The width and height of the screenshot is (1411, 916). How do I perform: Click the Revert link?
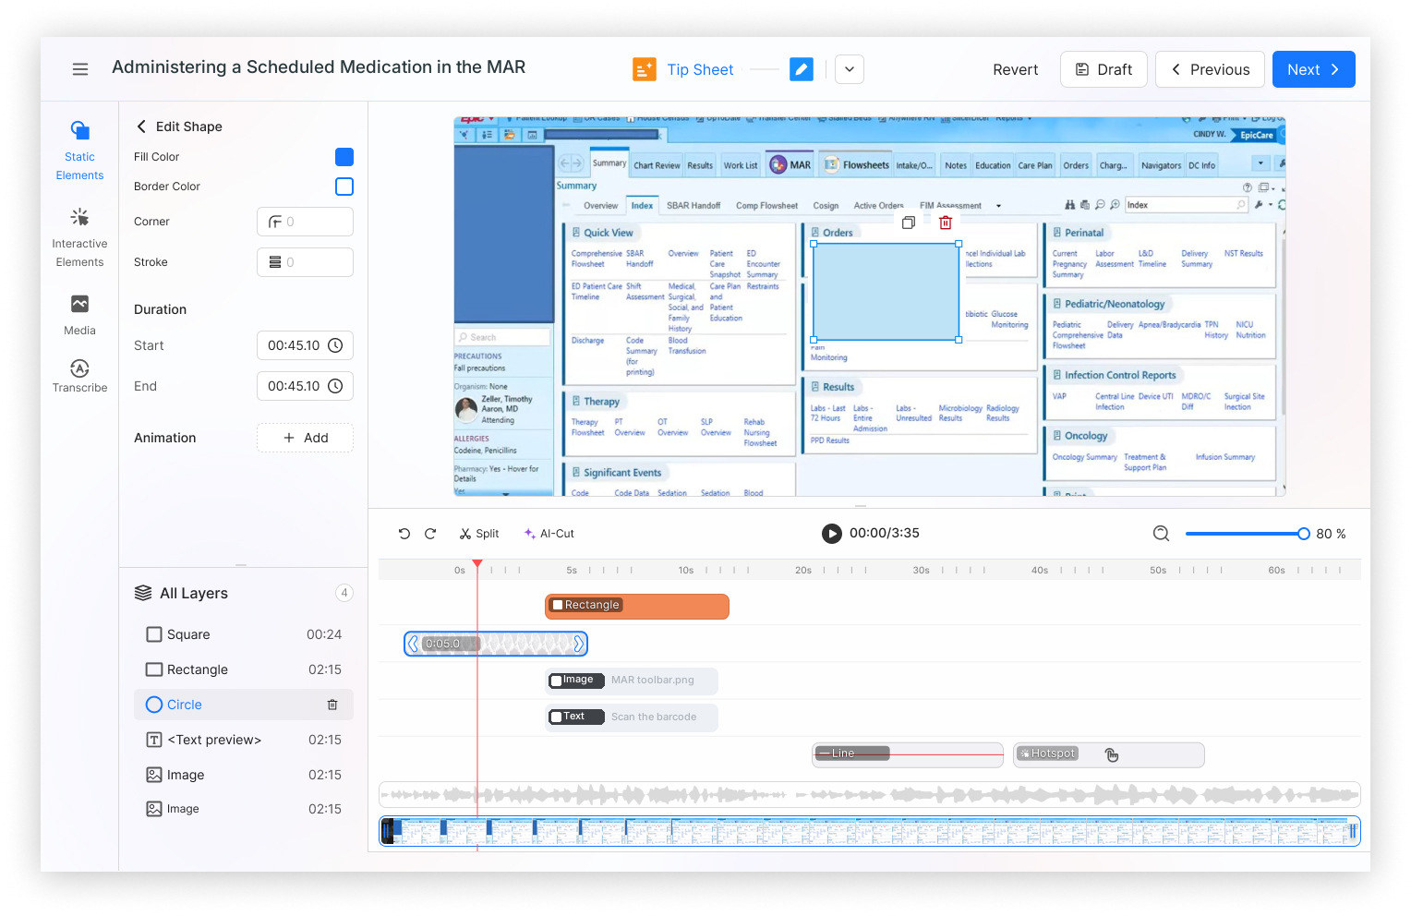click(1015, 69)
